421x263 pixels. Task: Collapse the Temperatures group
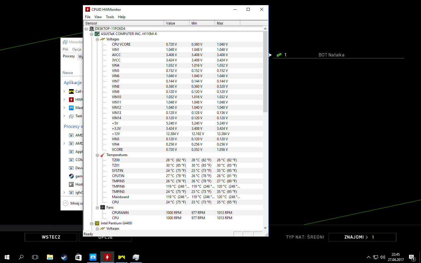(x=97, y=155)
